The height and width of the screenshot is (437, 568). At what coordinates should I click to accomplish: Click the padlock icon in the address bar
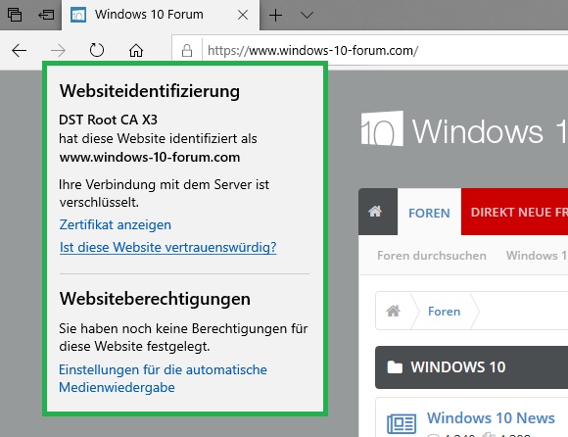coord(187,50)
